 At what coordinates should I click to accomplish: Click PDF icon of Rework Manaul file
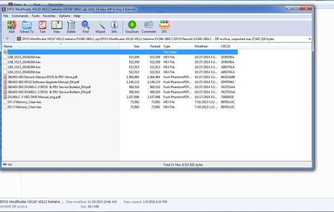(5, 77)
